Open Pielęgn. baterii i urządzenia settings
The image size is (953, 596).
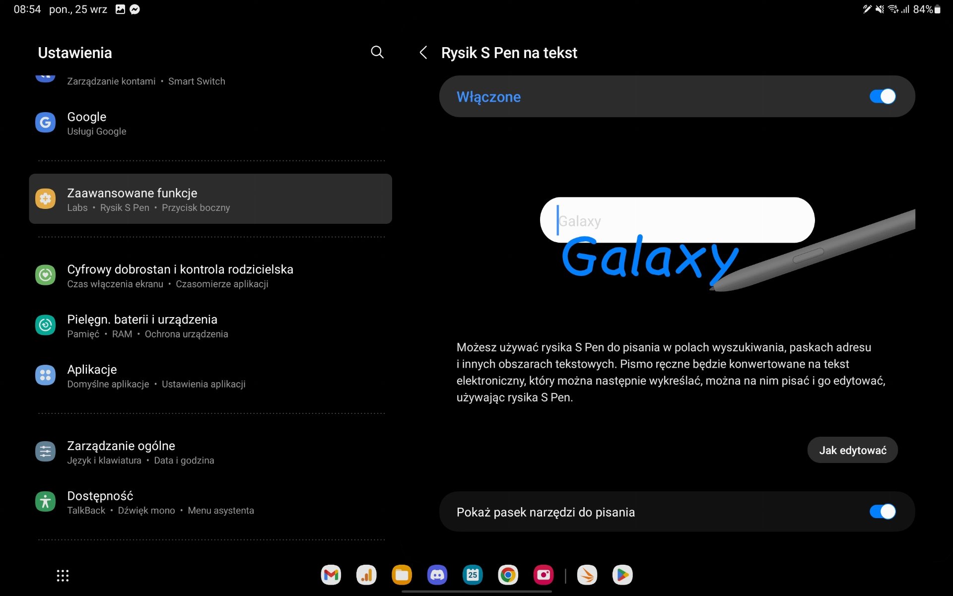point(210,326)
